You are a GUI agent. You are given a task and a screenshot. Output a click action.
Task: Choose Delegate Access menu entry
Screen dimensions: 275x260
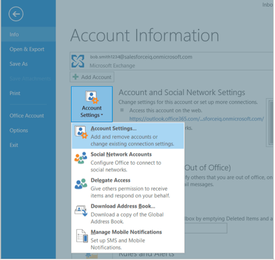click(x=128, y=188)
